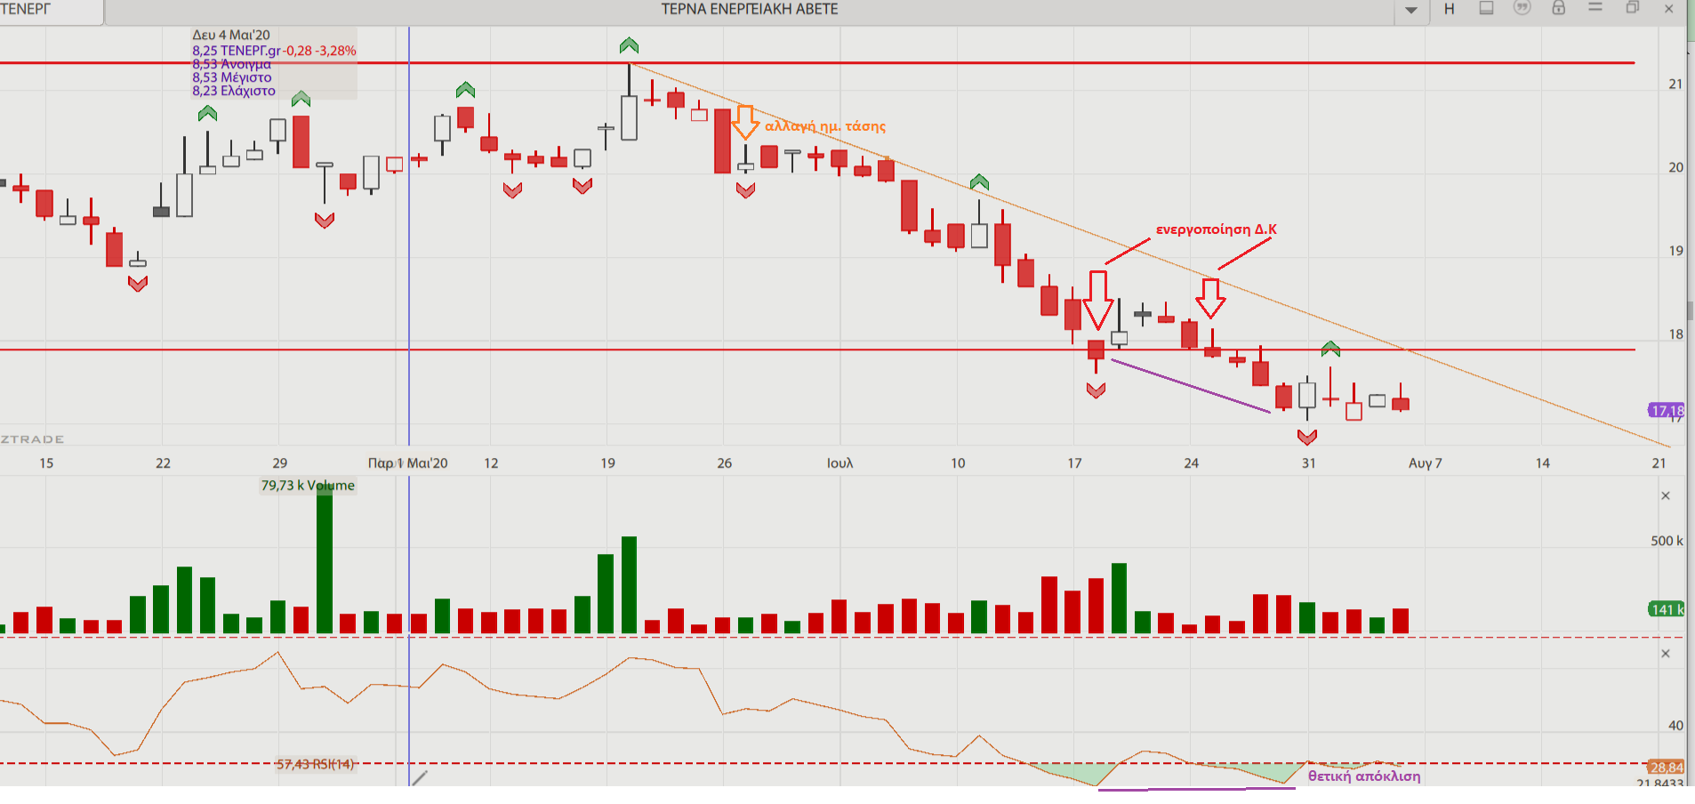The height and width of the screenshot is (804, 1695).
Task: Select the upper red horizontal resistance line
Action: pyautogui.click(x=817, y=63)
